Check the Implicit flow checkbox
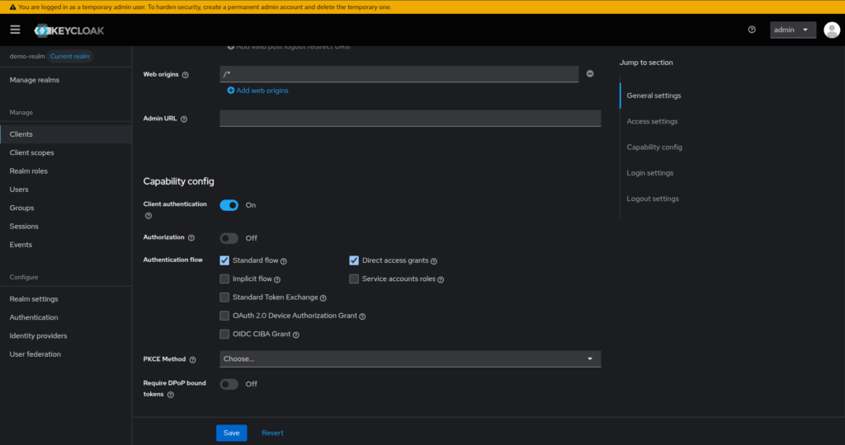Image resolution: width=845 pixels, height=445 pixels. pos(224,279)
